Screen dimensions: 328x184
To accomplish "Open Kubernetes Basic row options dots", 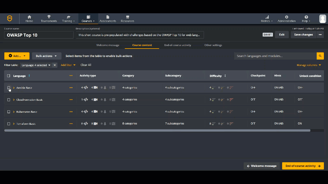I will point(71,112).
